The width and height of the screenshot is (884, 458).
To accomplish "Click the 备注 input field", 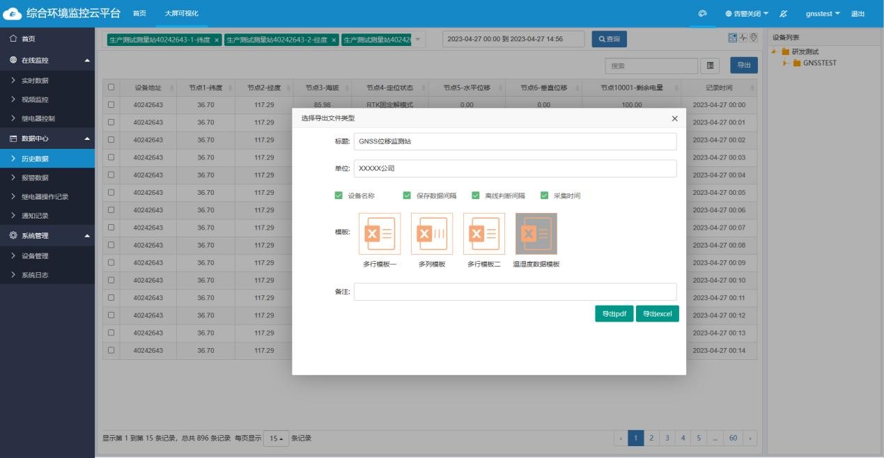I will 515,292.
